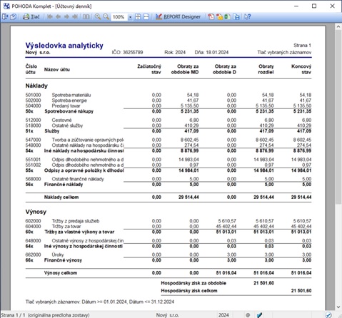Click the report title 'Výsledovka analyticky'
Viewport: 342px width, 318px height.
[64, 45]
